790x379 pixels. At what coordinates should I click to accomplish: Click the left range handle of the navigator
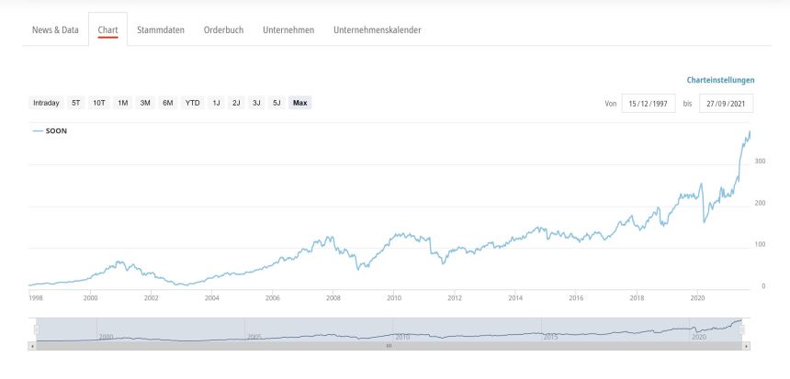[37, 329]
